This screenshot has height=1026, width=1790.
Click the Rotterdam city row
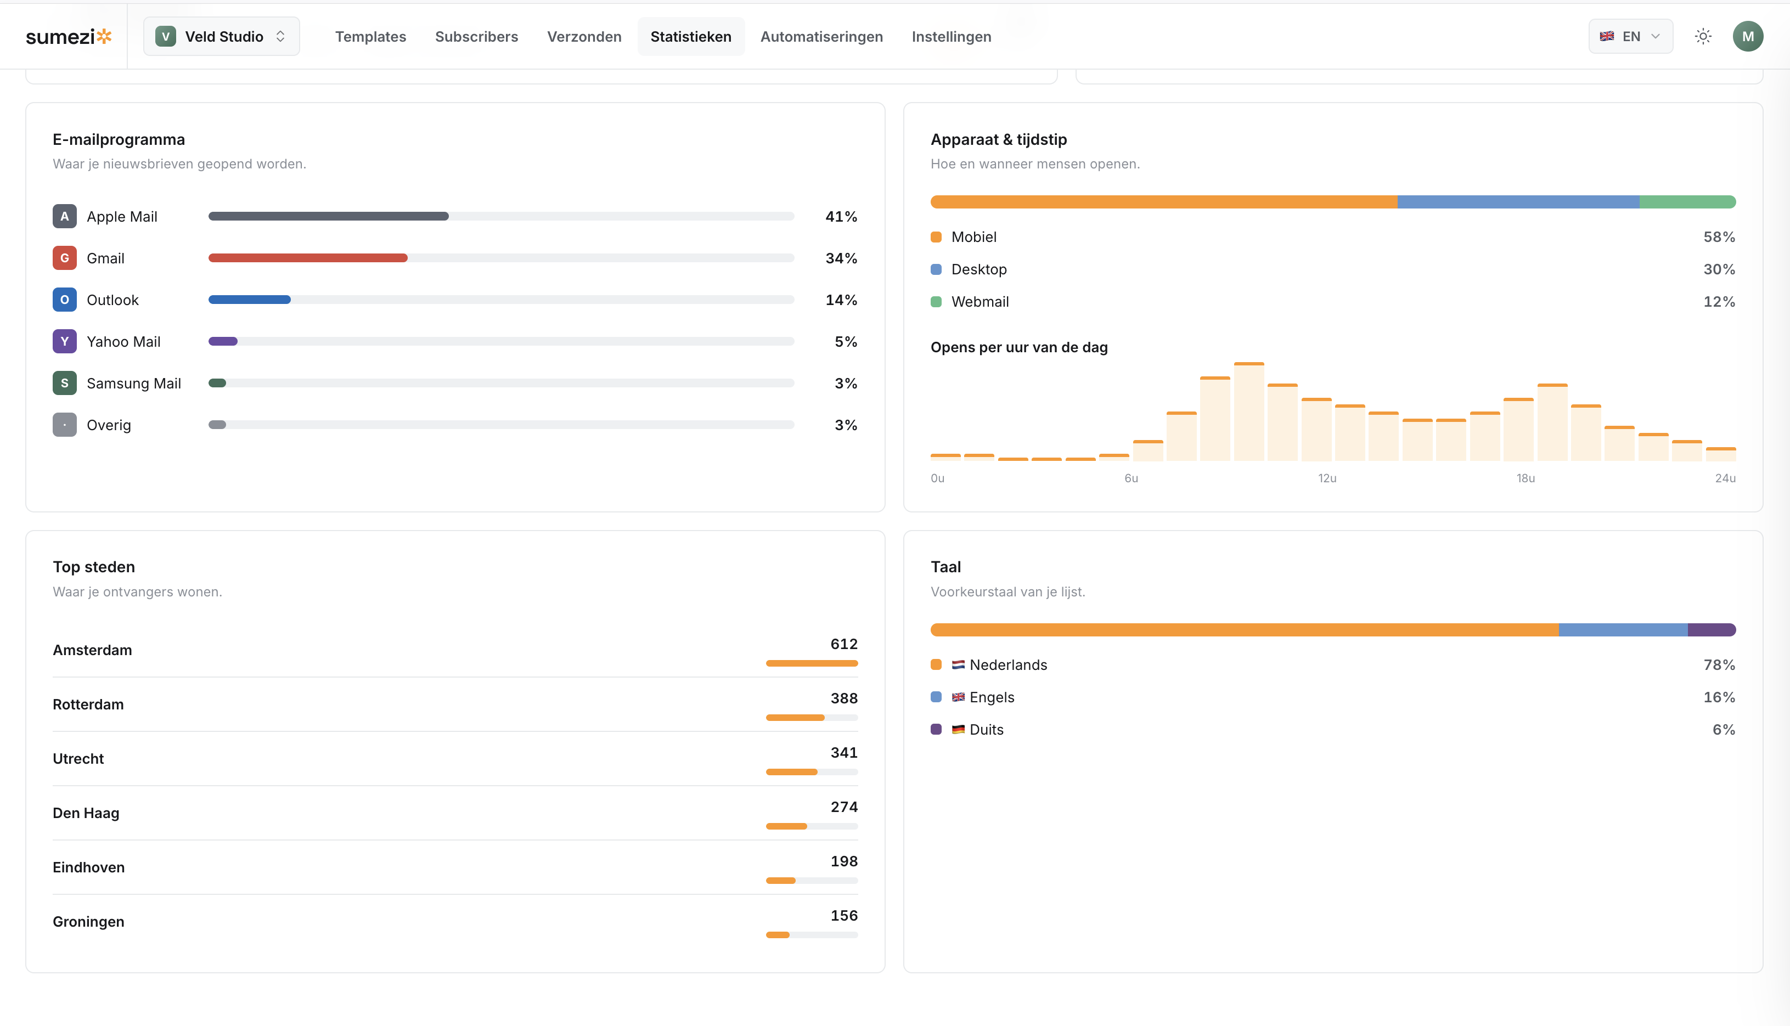tap(455, 704)
